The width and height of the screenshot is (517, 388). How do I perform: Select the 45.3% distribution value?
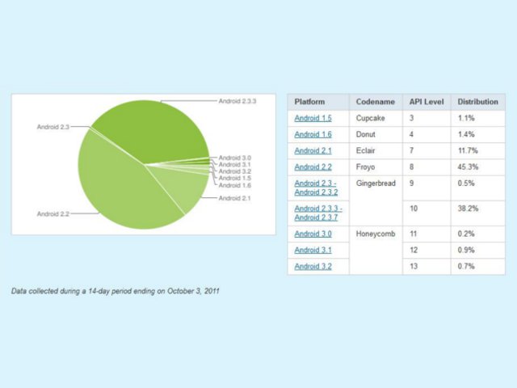[x=469, y=167]
